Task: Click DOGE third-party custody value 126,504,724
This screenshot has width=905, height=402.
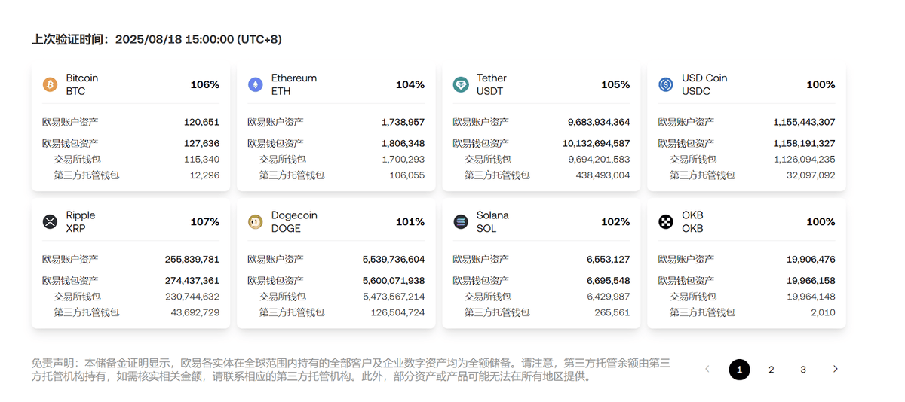Action: click(x=397, y=312)
